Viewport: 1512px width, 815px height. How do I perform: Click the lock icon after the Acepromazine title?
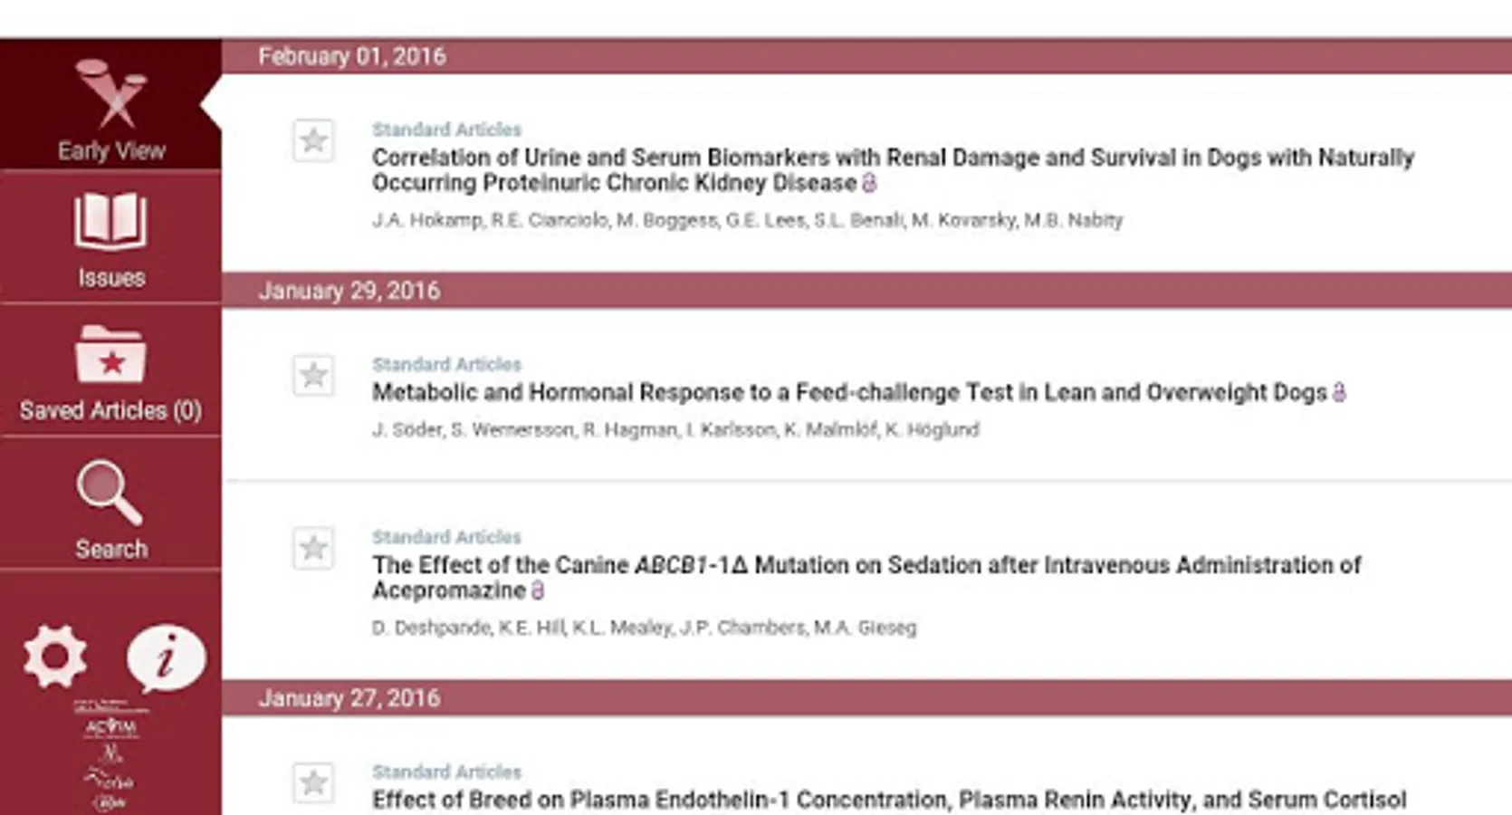click(x=538, y=591)
